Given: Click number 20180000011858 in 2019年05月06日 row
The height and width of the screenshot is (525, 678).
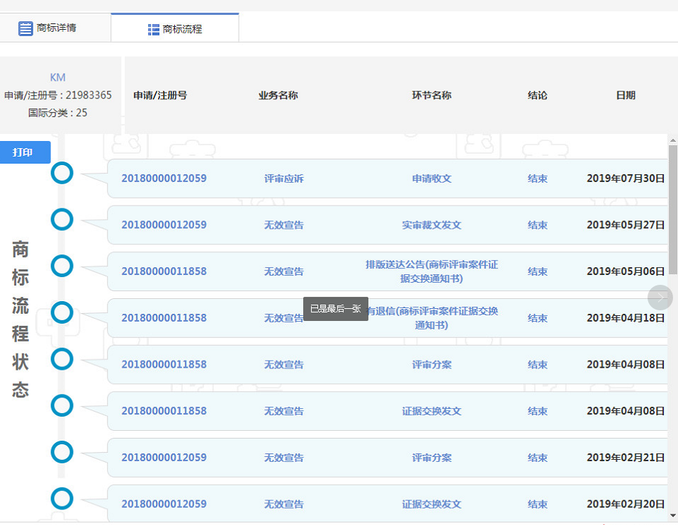Looking at the screenshot, I should pos(164,271).
